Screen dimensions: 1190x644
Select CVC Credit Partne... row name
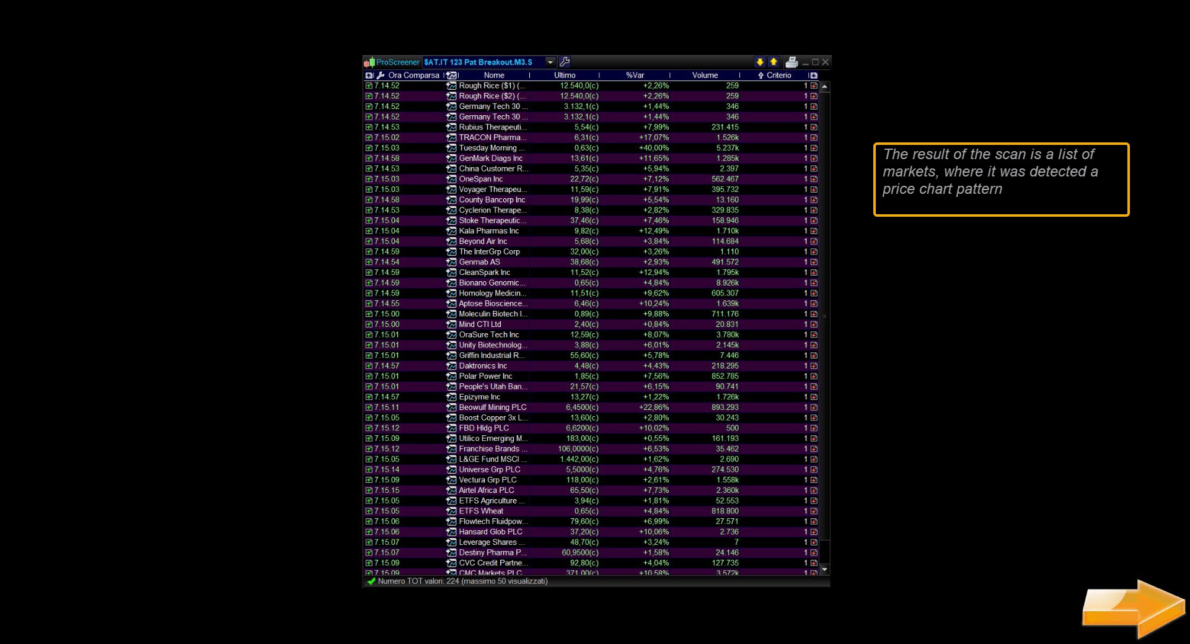click(493, 563)
